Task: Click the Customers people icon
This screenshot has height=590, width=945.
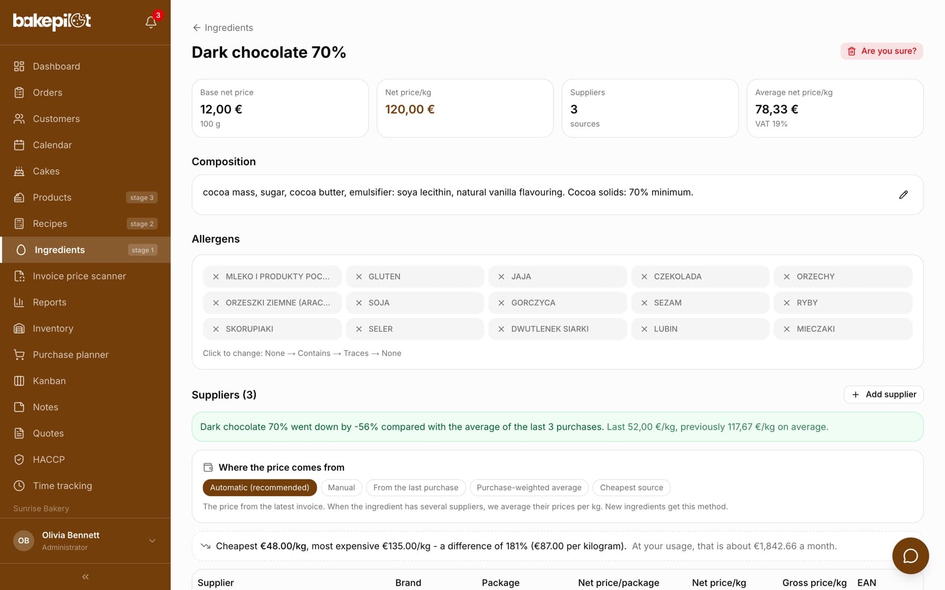Action: point(19,119)
